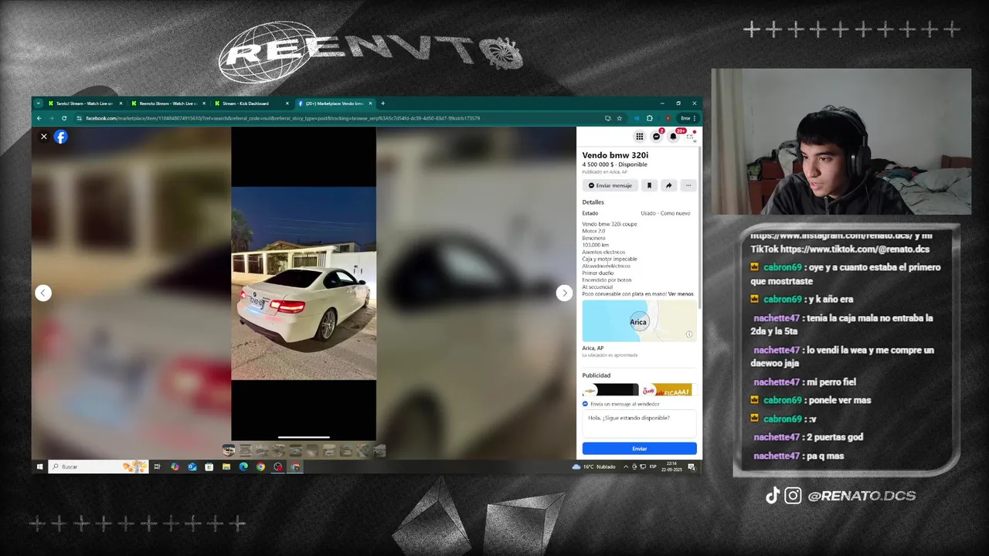Switch to Reenvto Stream browser tab
Viewport: 989px width, 556px height.
(168, 103)
